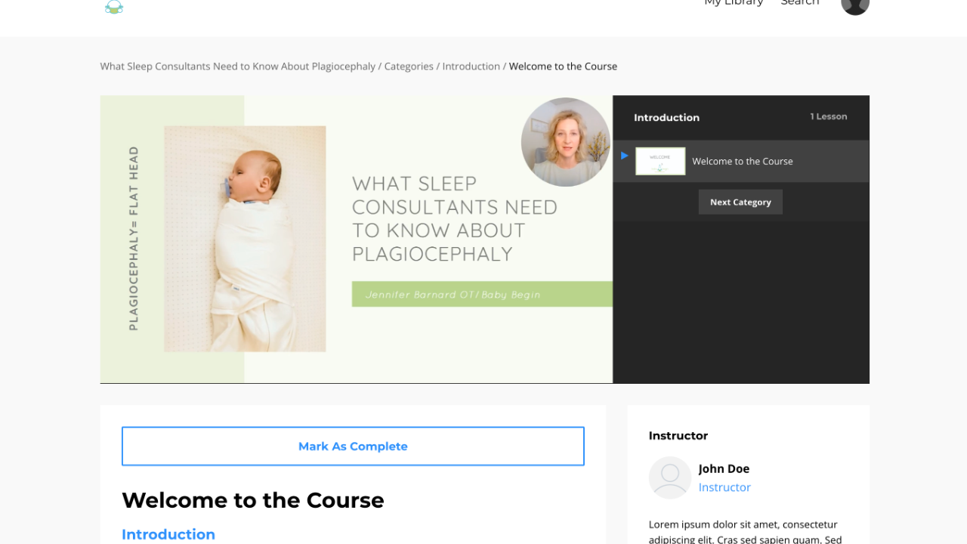The height and width of the screenshot is (544, 967).
Task: Click the blue Instructor role link
Action: click(724, 487)
